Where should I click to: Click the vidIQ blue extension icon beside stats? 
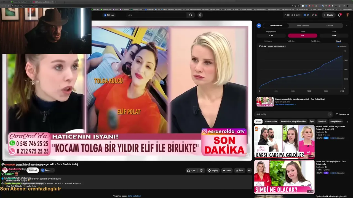point(304,15)
